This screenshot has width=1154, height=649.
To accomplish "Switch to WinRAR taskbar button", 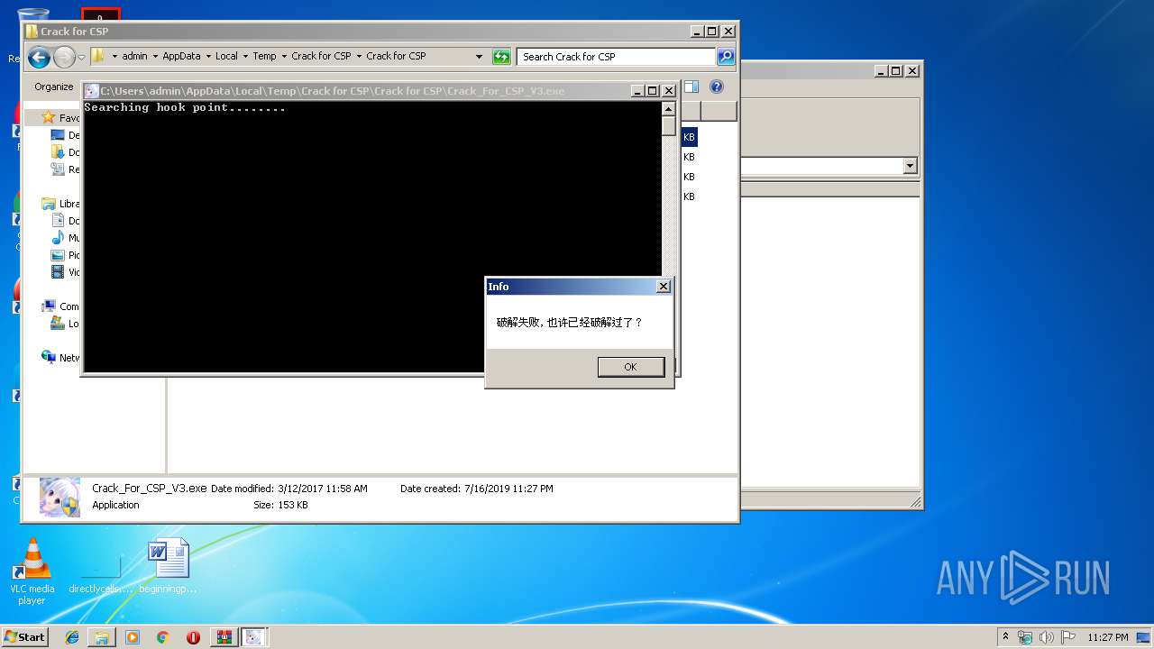I will (x=224, y=637).
